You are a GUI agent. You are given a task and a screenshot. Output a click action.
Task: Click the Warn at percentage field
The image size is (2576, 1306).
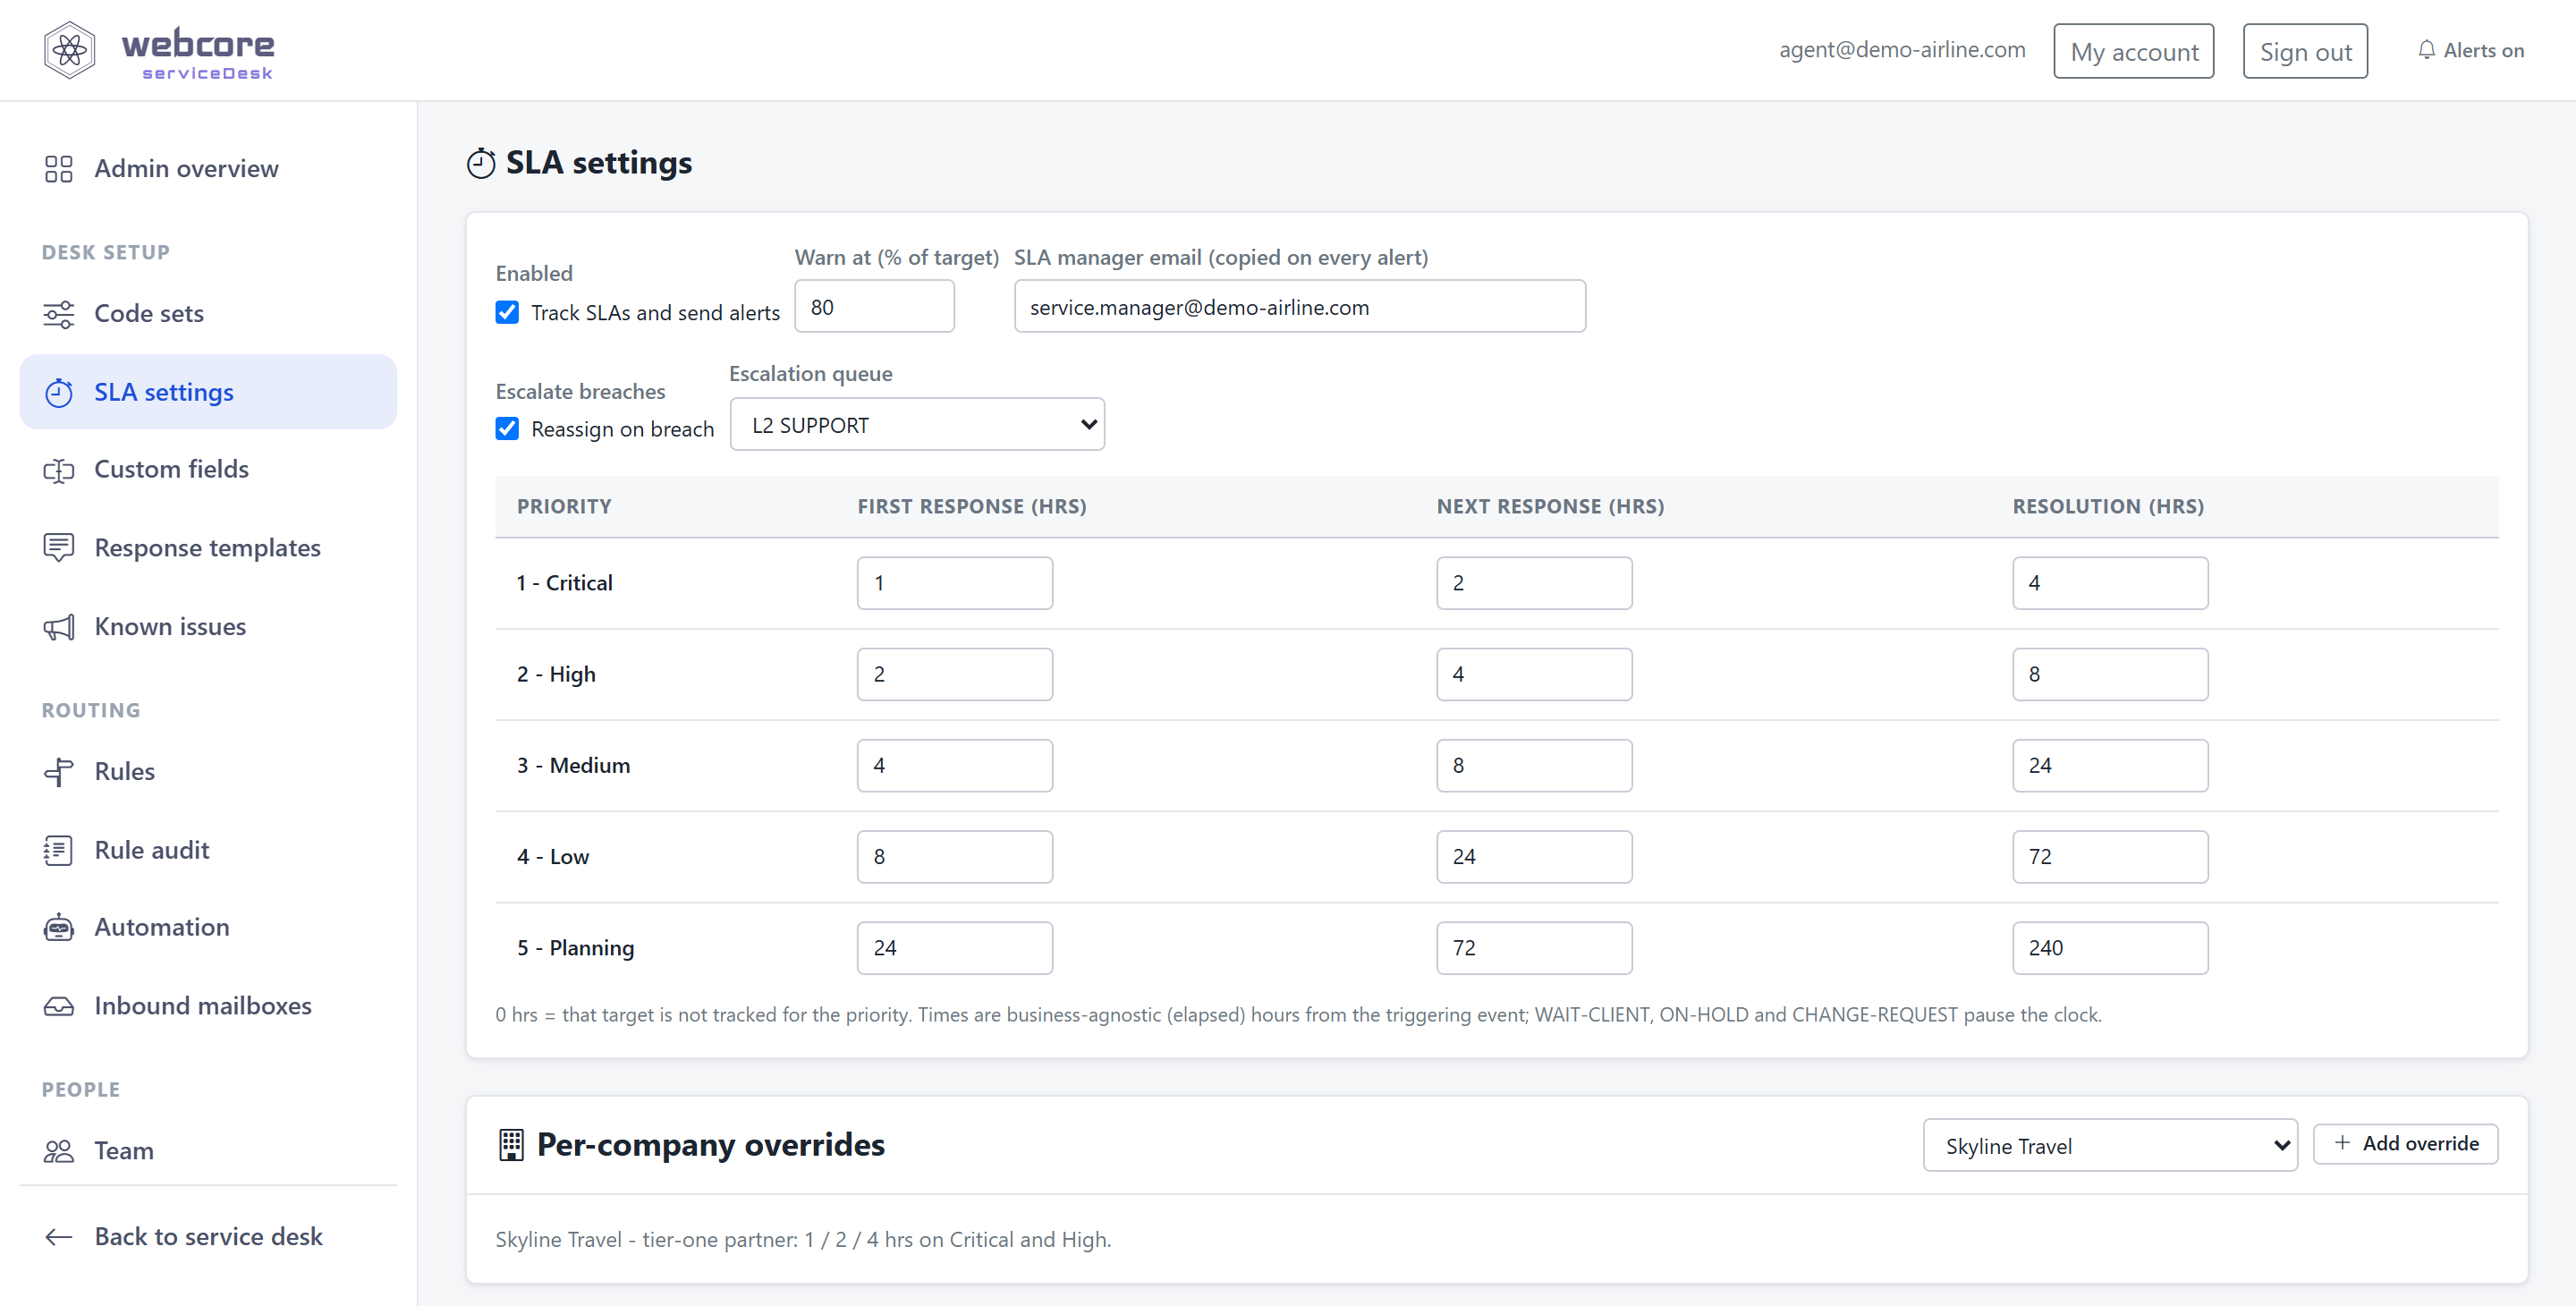tap(874, 306)
